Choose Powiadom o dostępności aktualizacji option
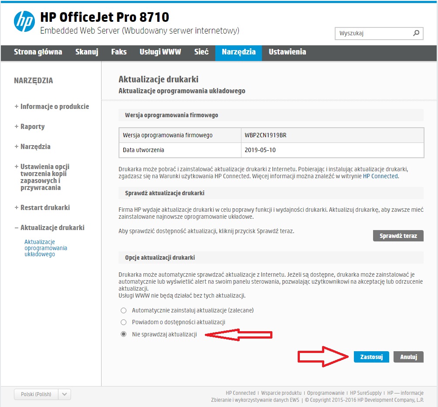This screenshot has height=407, width=438. [x=123, y=322]
